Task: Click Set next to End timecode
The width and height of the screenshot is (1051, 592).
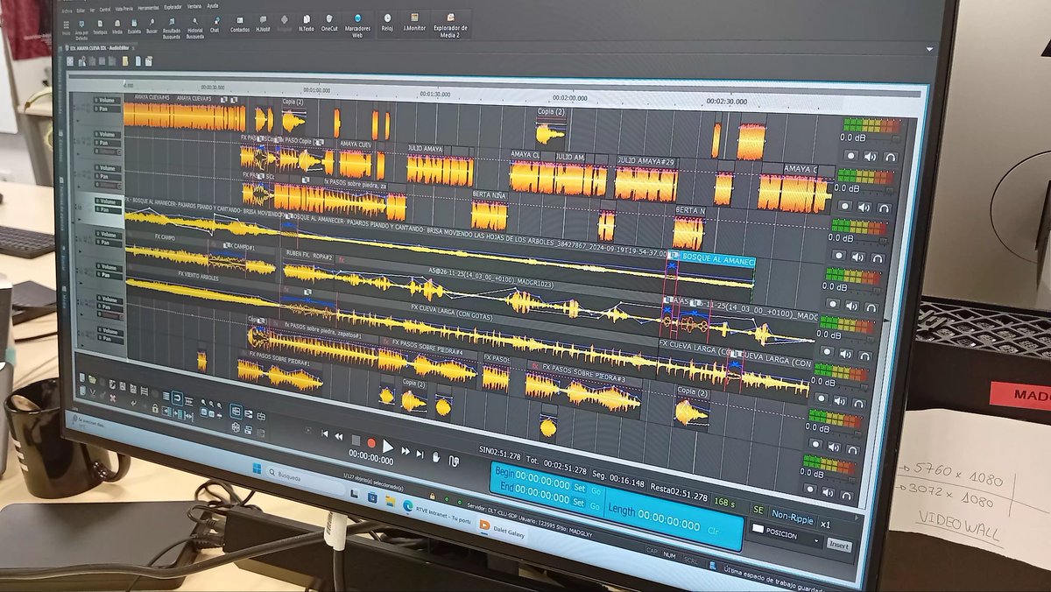Action: [578, 503]
